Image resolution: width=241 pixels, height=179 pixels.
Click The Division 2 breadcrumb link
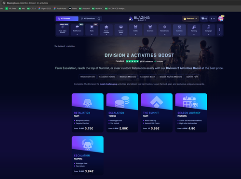[x=60, y=46]
